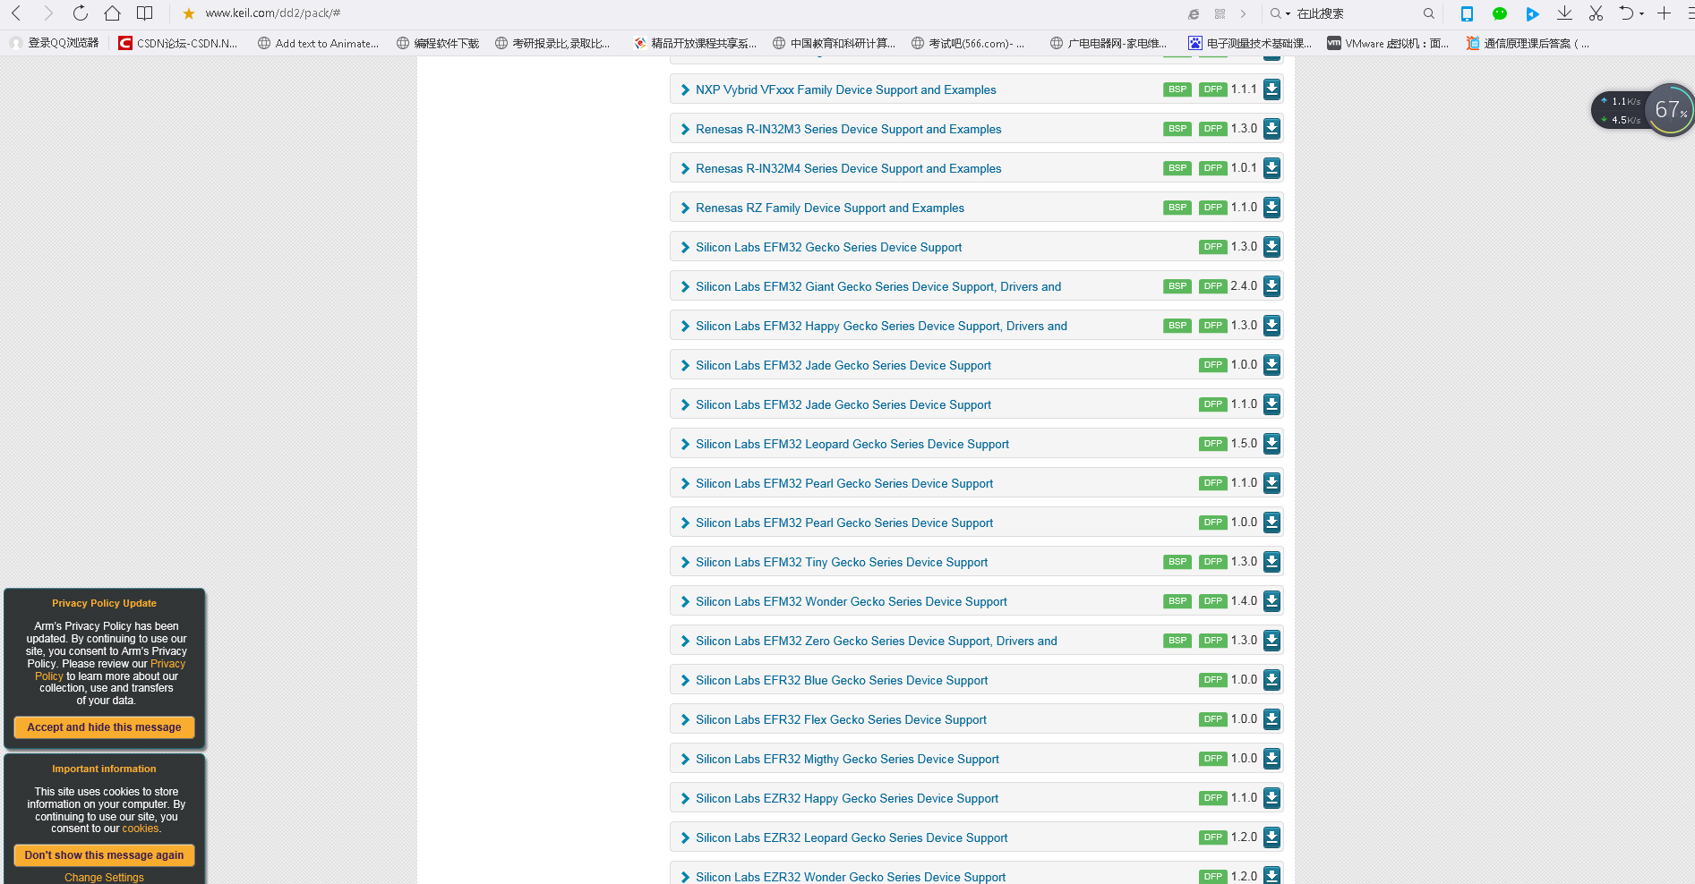1695x884 pixels.
Task: Open 考试吧(566.com) bookmark
Action: (x=967, y=43)
